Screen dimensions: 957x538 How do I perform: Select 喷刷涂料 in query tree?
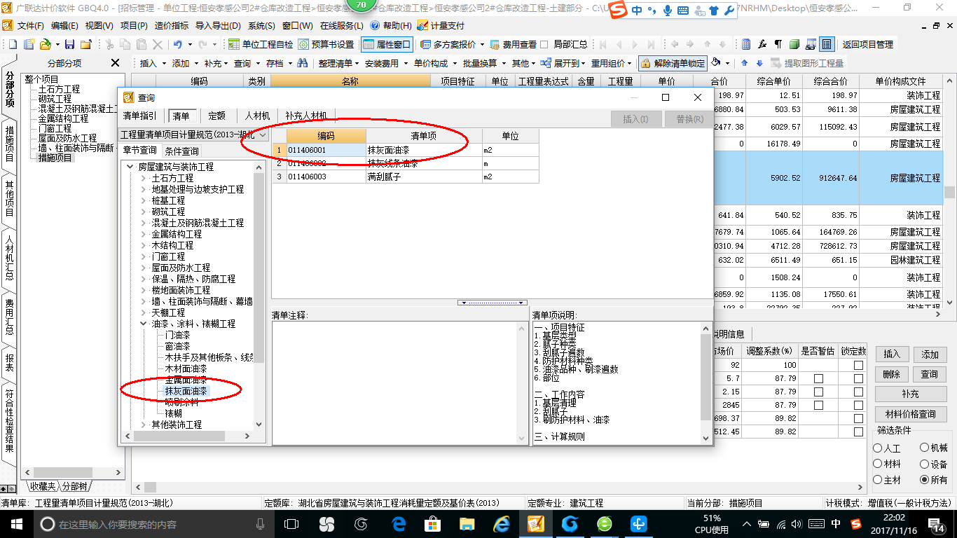[x=182, y=402]
